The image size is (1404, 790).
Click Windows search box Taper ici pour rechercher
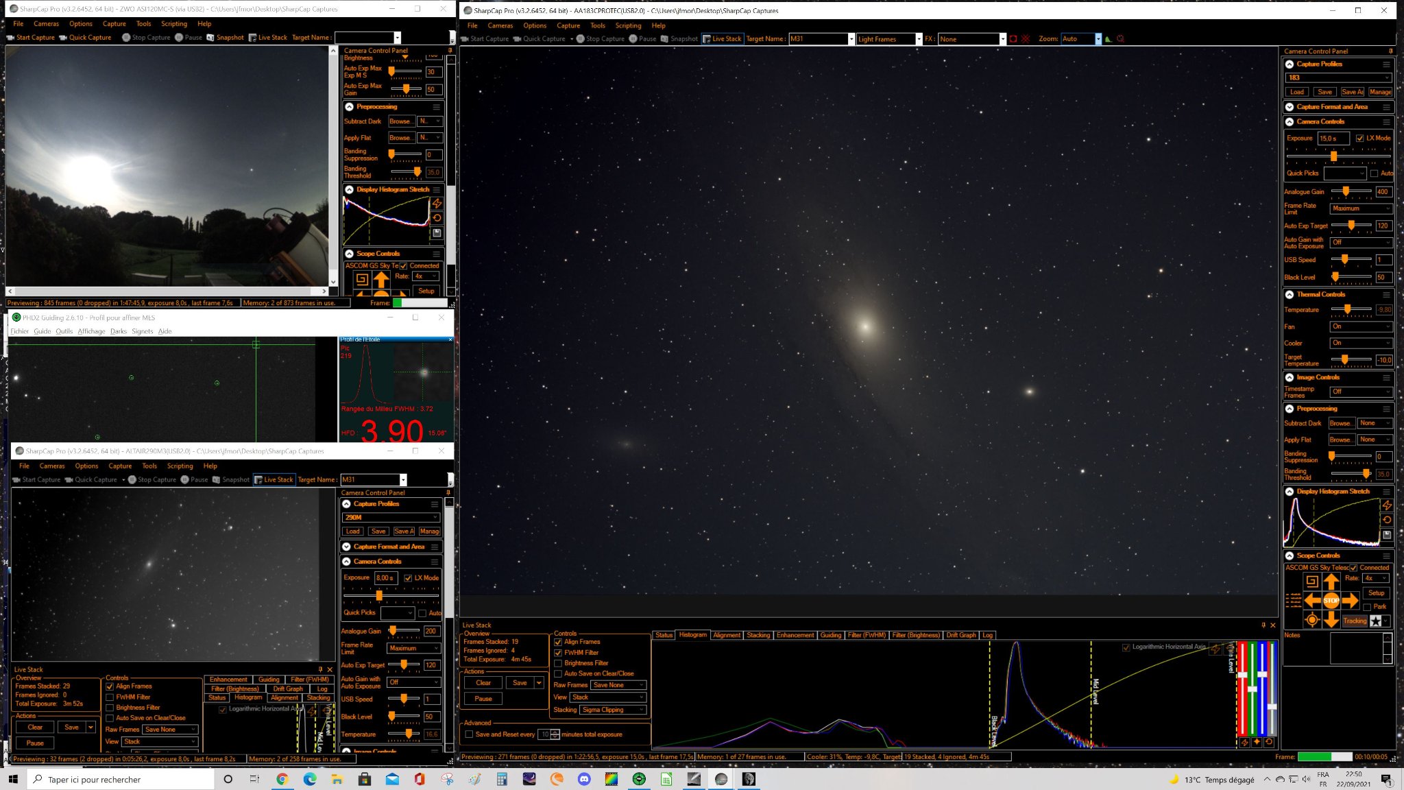tap(121, 780)
